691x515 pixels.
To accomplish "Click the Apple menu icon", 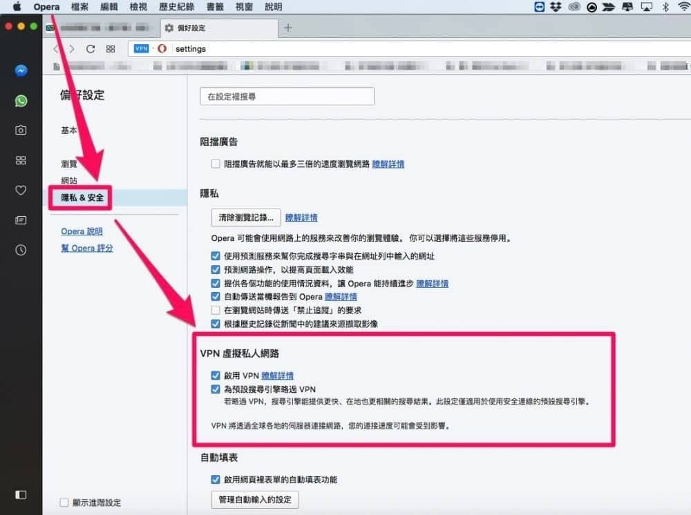I will [17, 7].
